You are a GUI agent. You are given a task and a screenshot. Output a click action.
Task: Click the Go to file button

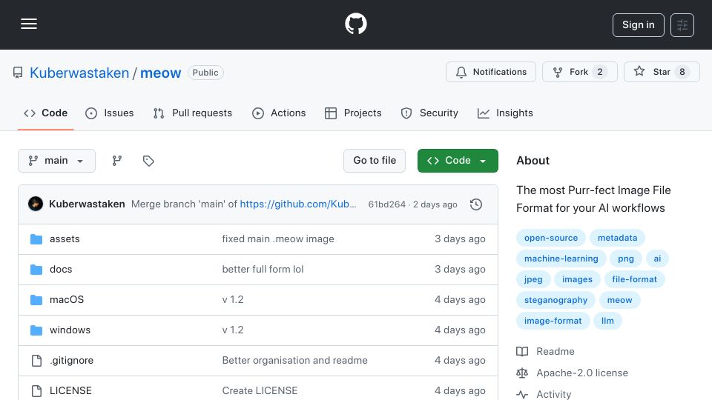[375, 161]
